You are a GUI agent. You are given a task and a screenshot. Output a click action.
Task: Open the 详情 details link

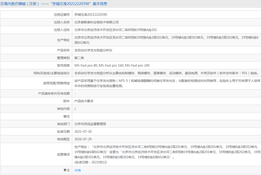coord(78,170)
